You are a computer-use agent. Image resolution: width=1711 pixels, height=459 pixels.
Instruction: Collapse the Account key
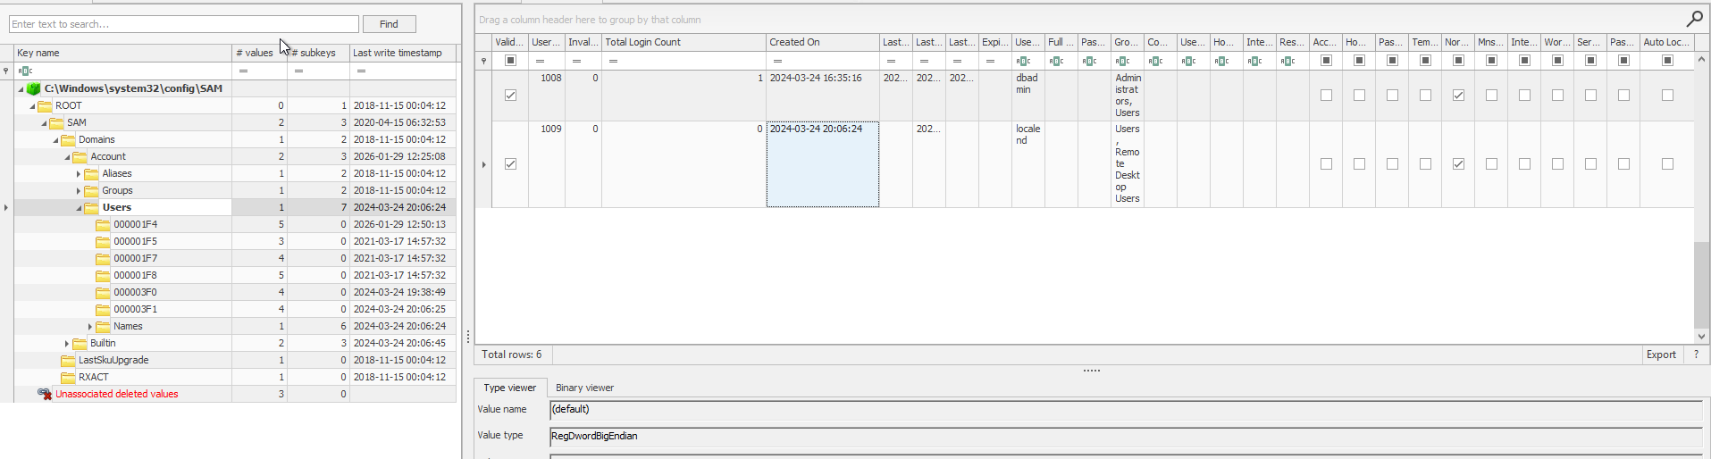coord(67,157)
